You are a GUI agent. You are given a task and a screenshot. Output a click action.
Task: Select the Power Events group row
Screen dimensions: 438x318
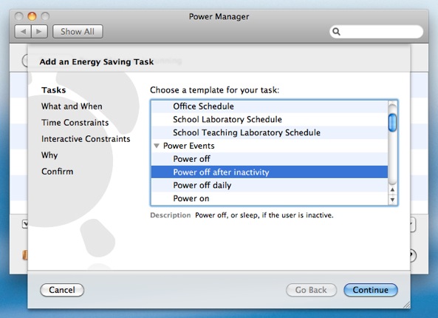(x=270, y=146)
